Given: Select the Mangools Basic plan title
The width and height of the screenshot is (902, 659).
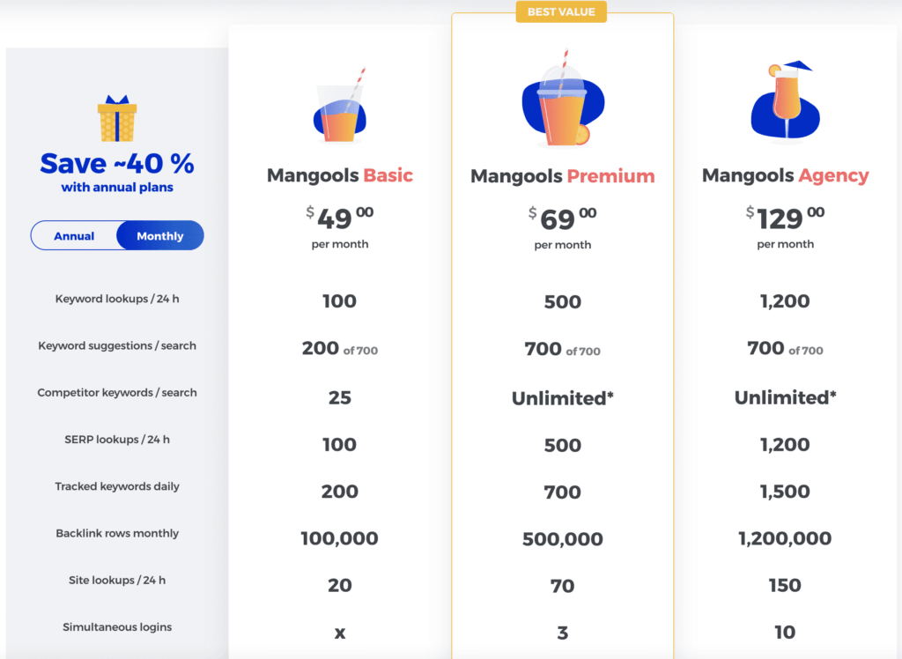Looking at the screenshot, I should point(340,175).
